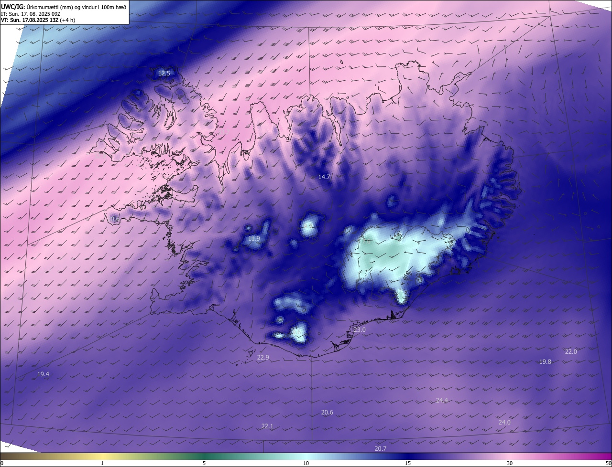Image resolution: width=612 pixels, height=467 pixels.
Task: Select the 22.1 value label
Action: [x=267, y=426]
